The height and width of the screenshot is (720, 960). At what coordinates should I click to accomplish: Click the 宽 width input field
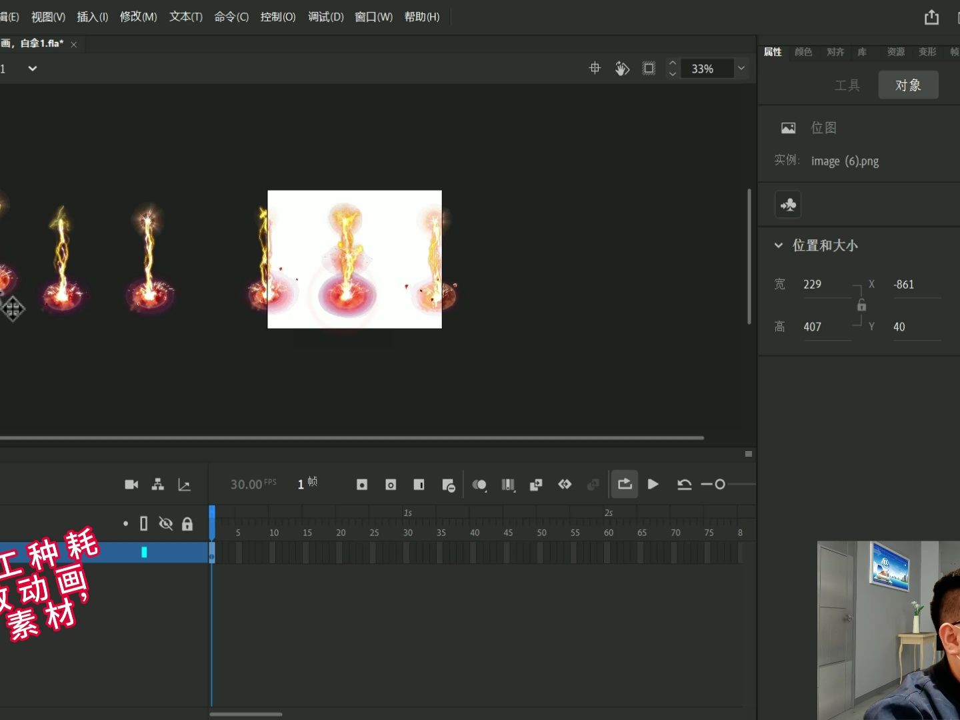pyautogui.click(x=827, y=284)
